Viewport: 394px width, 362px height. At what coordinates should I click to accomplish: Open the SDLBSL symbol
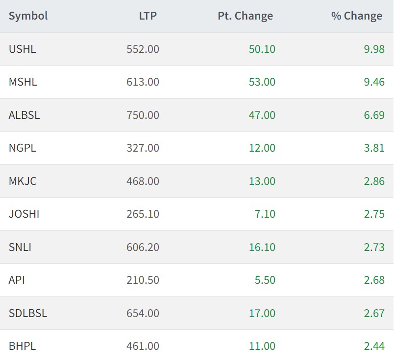pos(28,313)
